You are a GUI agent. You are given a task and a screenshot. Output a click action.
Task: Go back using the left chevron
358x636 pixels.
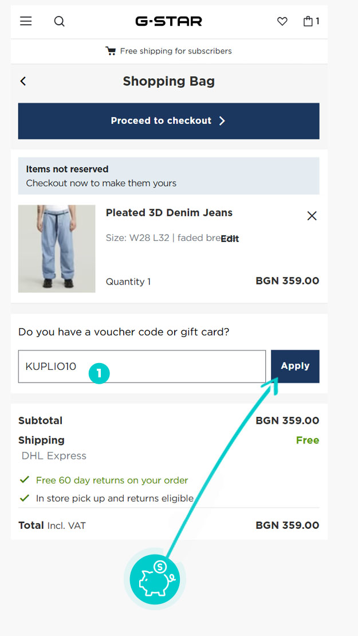coord(23,81)
